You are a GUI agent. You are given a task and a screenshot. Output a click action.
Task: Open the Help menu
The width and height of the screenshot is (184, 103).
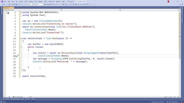point(63,1)
